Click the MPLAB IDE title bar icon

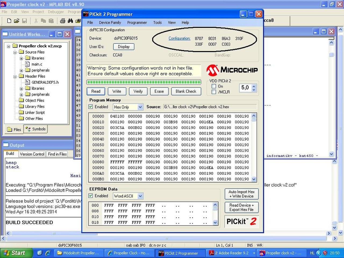pos(3,4)
